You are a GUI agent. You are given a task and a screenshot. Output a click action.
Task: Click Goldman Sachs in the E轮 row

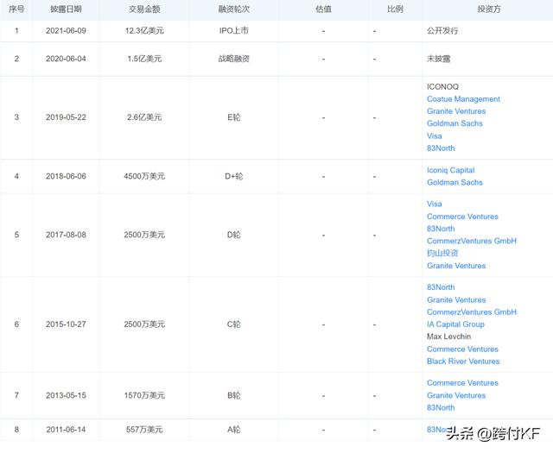[x=454, y=123]
